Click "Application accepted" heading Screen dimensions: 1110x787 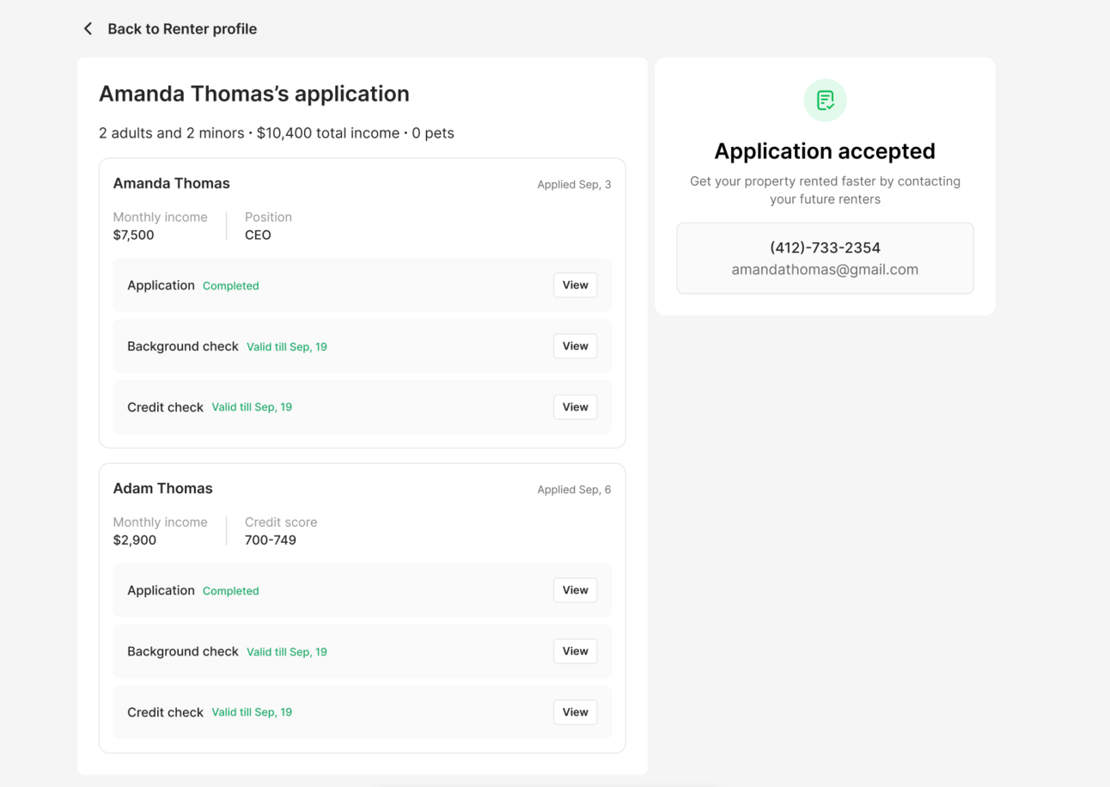pos(825,151)
